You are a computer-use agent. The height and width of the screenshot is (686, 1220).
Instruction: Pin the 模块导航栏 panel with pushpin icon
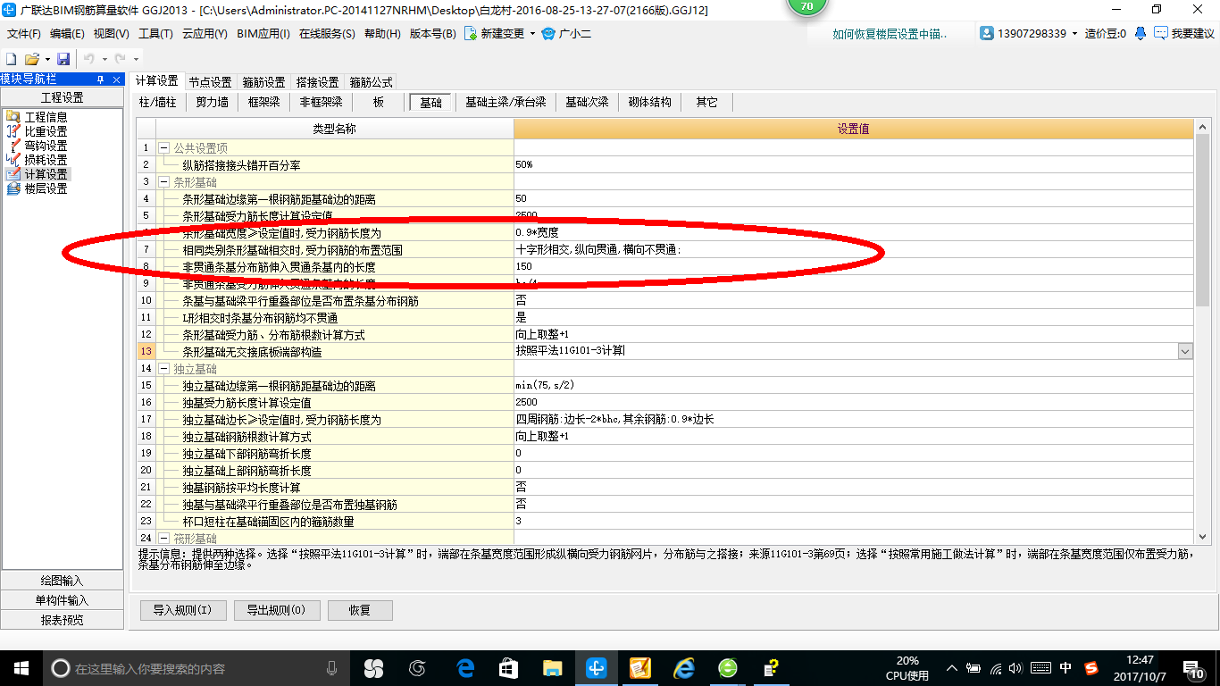coord(101,79)
